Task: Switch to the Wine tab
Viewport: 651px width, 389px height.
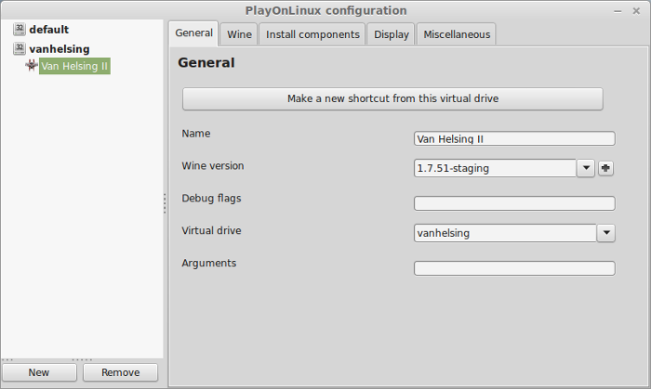Action: click(x=239, y=34)
